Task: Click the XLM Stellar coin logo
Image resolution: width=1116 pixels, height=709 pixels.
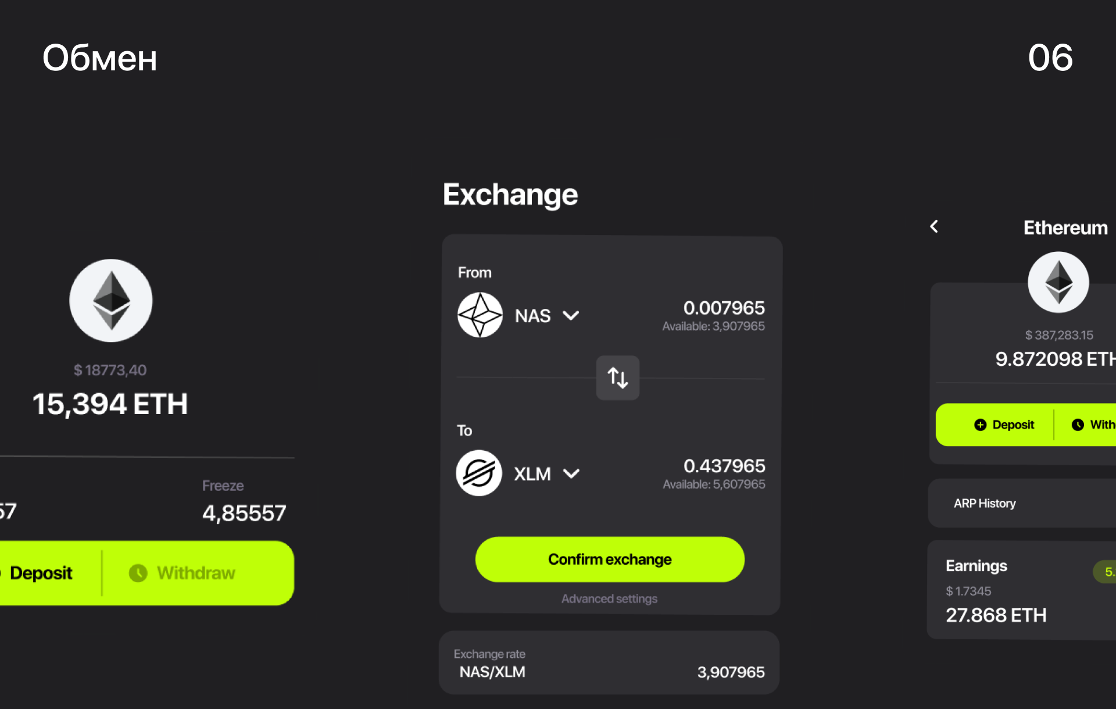Action: tap(479, 473)
